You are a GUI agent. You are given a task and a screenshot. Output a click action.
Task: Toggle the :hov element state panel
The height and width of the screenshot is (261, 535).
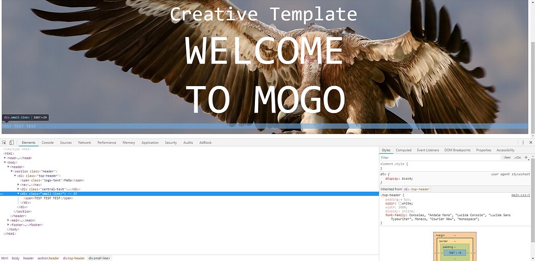507,157
